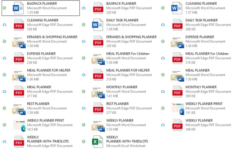Open DAILY TASK PLANNER PDF icon
This screenshot has width=238, height=167.
coord(177,25)
